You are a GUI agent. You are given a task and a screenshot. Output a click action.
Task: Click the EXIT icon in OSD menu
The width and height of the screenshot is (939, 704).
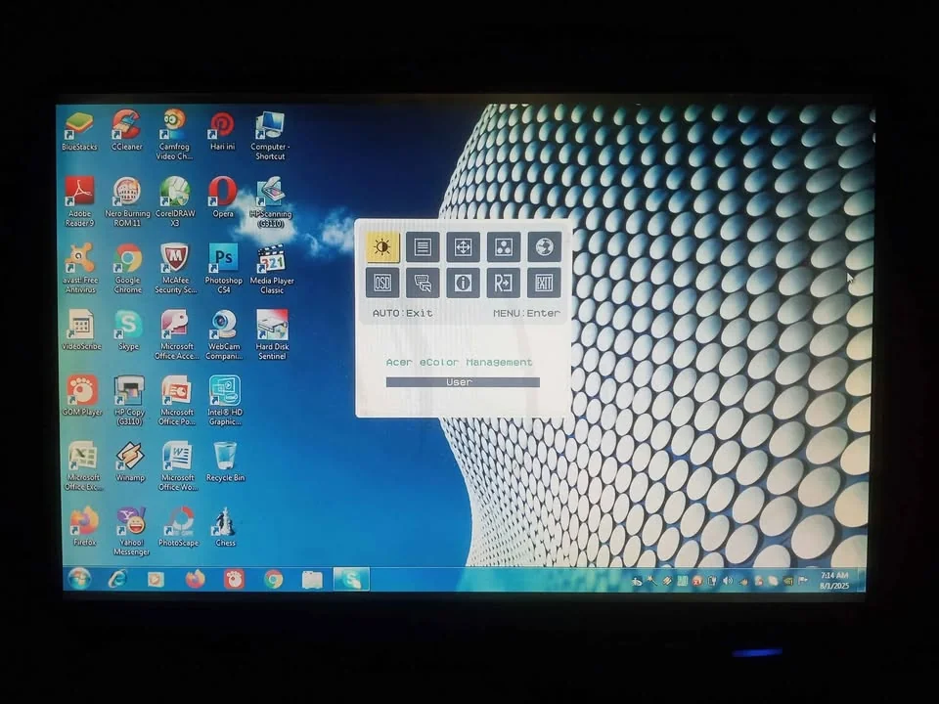click(545, 283)
